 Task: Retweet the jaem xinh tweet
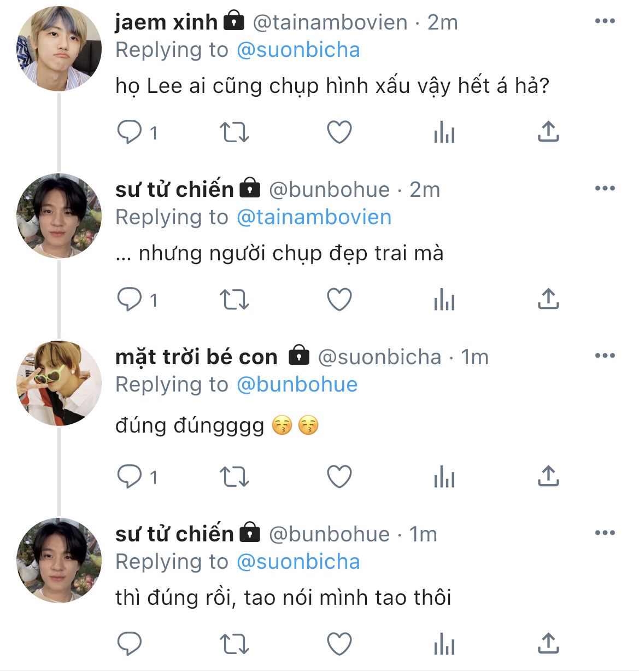point(234,132)
